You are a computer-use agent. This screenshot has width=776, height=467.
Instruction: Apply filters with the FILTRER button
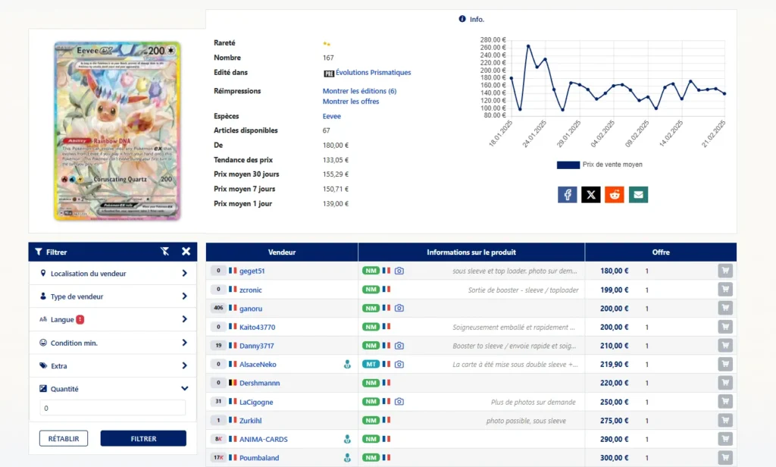pyautogui.click(x=143, y=438)
